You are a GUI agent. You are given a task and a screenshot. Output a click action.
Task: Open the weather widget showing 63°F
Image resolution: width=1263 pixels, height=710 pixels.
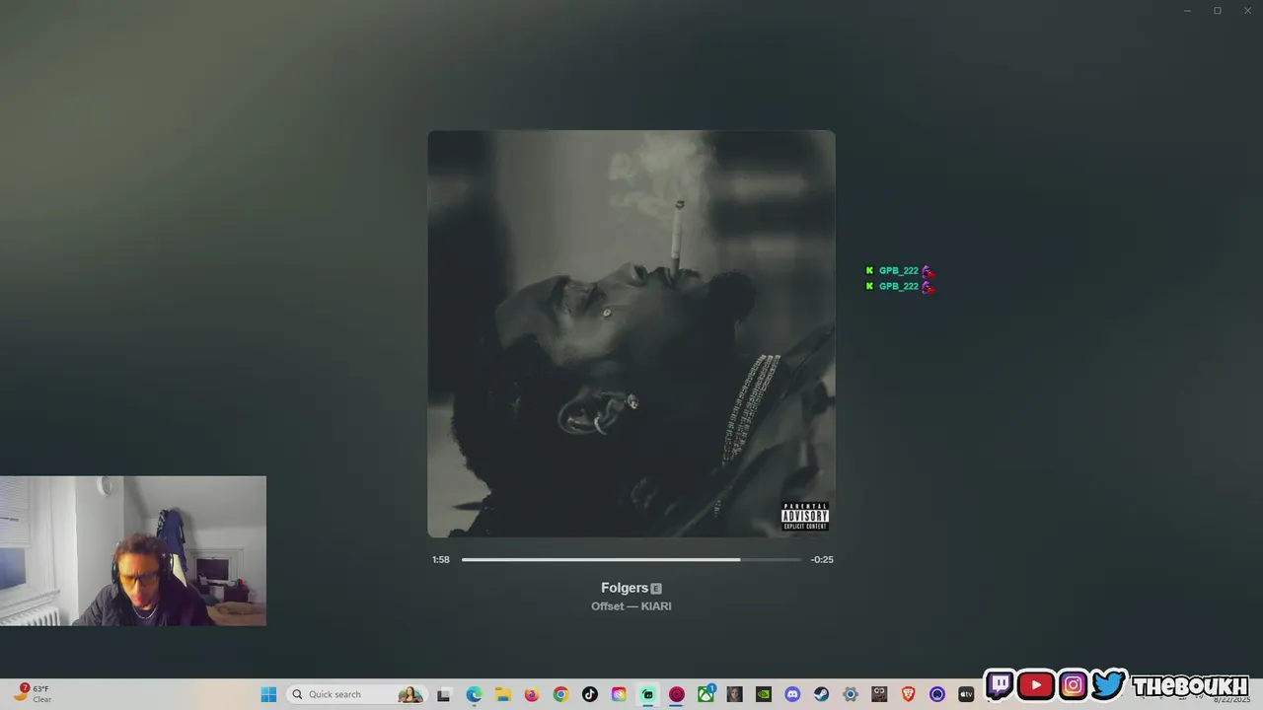pos(33,693)
